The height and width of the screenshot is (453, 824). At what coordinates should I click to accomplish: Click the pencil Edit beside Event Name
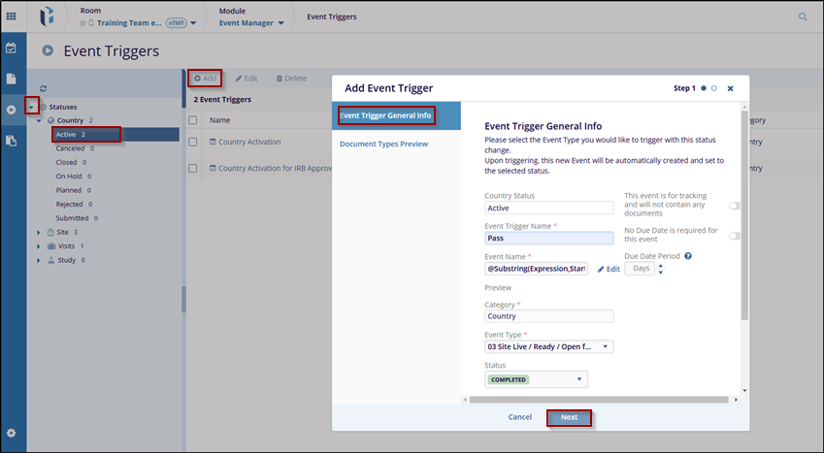coord(608,269)
